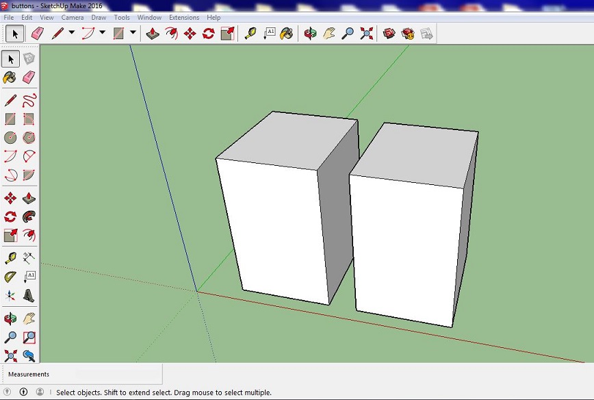Select the Rotate tool in the left palette
This screenshot has height=400, width=594.
[10, 217]
